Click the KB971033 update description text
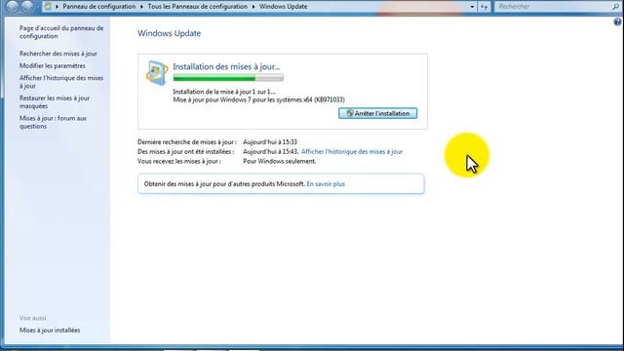 pyautogui.click(x=258, y=99)
